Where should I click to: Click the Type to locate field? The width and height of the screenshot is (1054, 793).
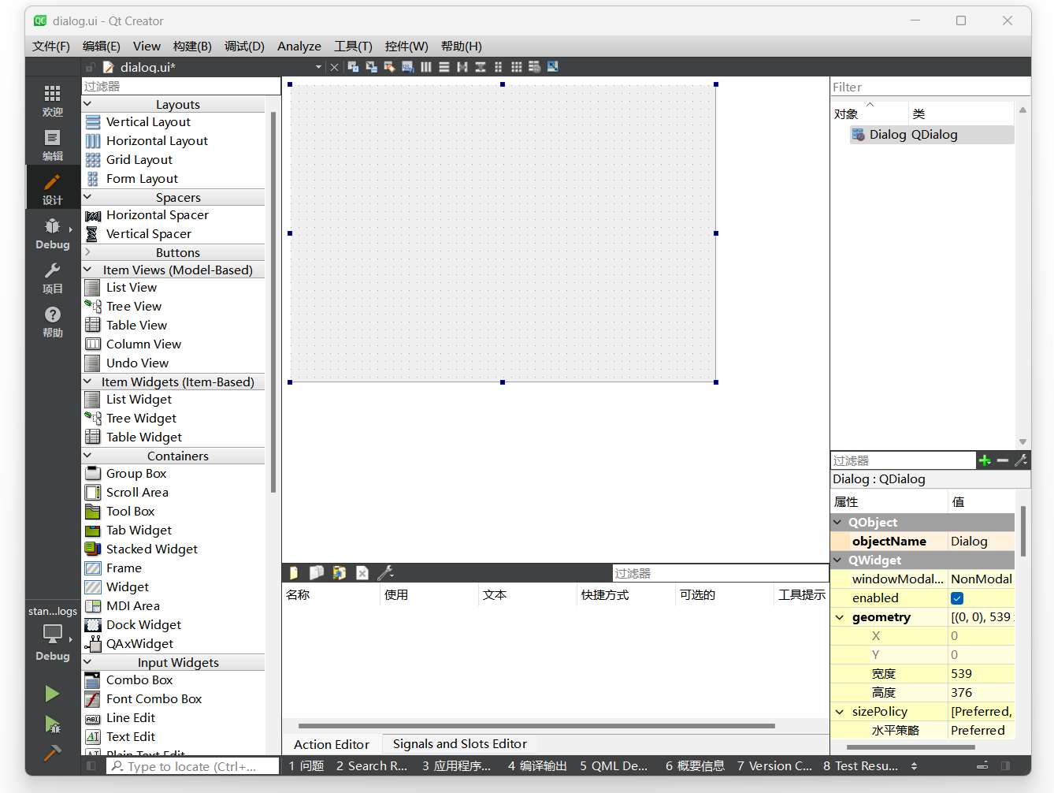(x=192, y=766)
